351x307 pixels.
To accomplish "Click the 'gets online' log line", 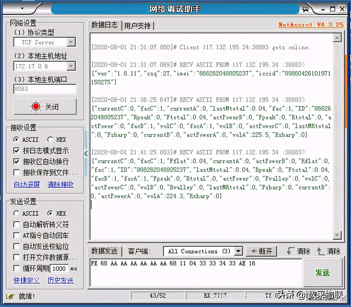I will click(x=201, y=47).
